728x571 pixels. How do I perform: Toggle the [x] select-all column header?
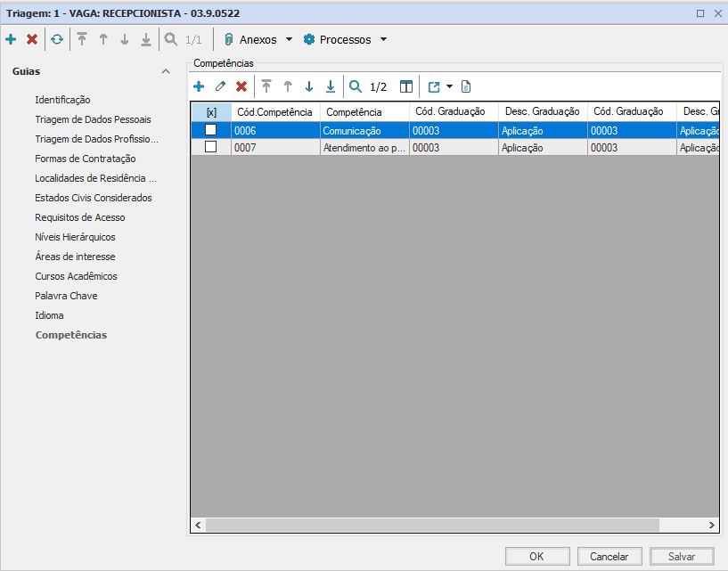211,112
